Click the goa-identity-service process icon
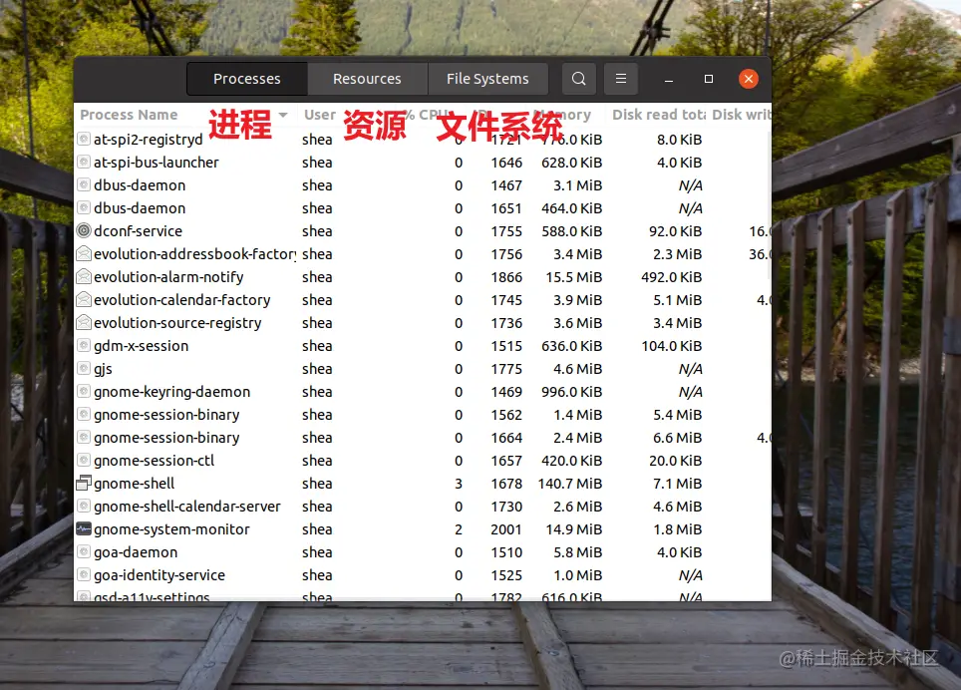This screenshot has height=690, width=961. click(x=84, y=575)
